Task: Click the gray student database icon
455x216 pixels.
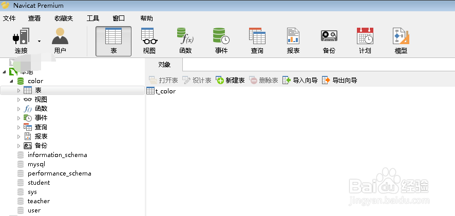Action: [x=21, y=183]
